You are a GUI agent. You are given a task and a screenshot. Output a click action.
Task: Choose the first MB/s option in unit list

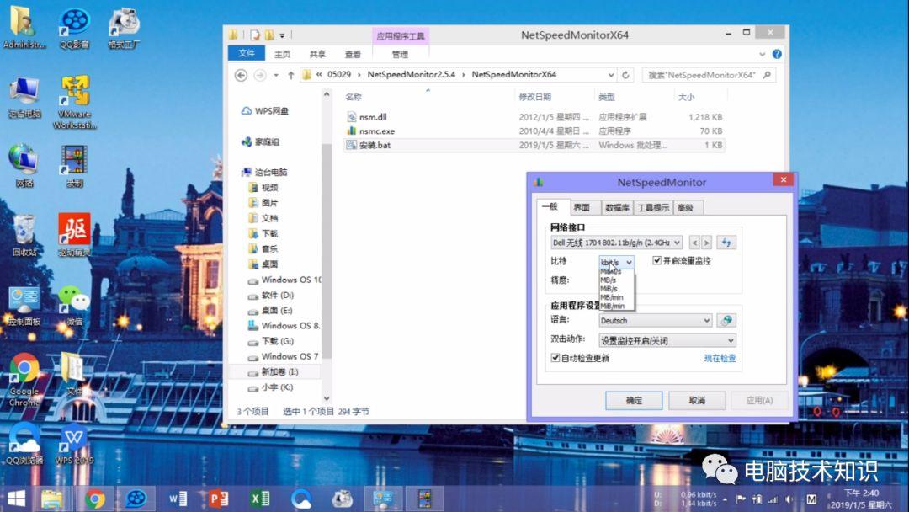[x=609, y=280]
